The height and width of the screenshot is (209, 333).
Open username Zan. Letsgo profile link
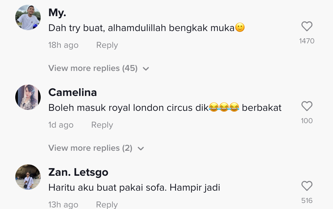click(x=78, y=172)
